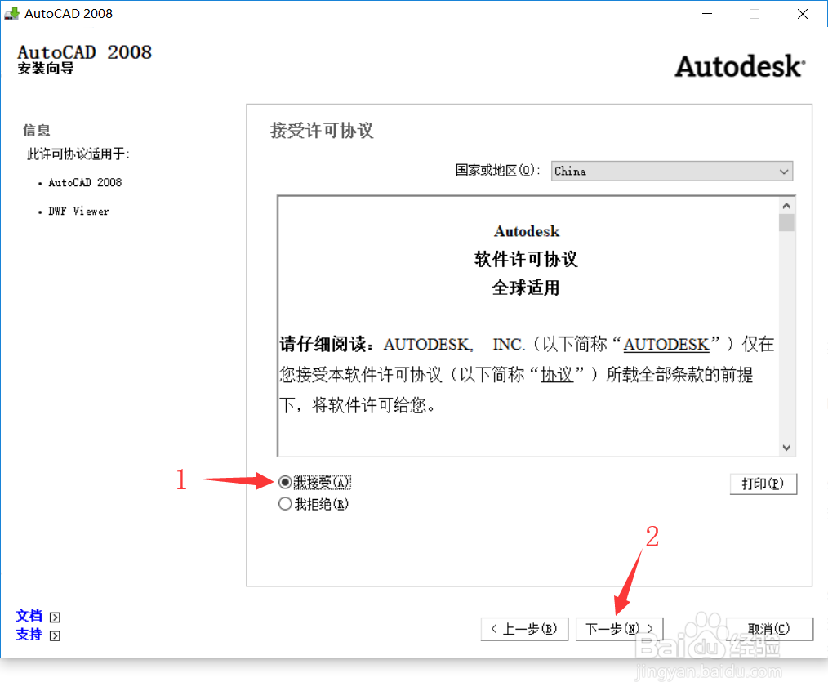Click the license scrollbar down arrow

tap(786, 448)
